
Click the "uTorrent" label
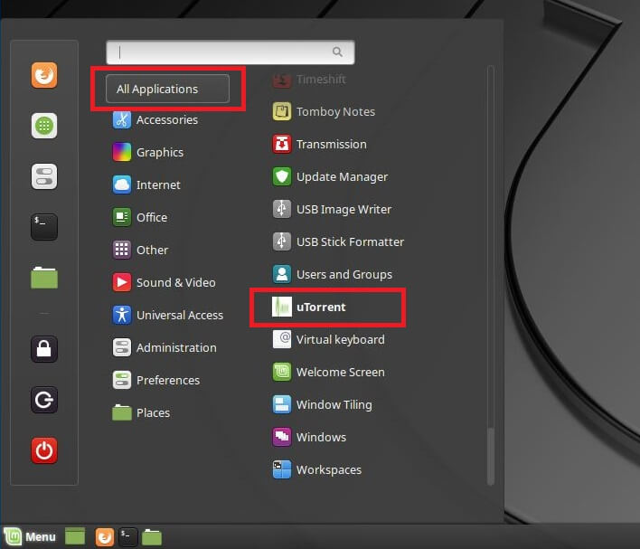tap(321, 307)
